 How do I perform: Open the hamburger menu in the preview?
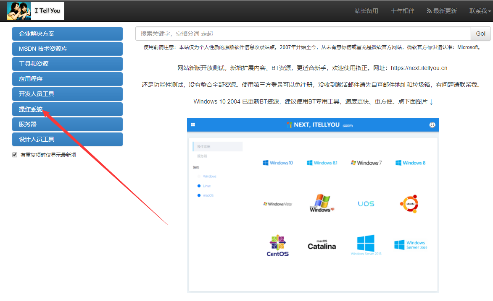(193, 125)
